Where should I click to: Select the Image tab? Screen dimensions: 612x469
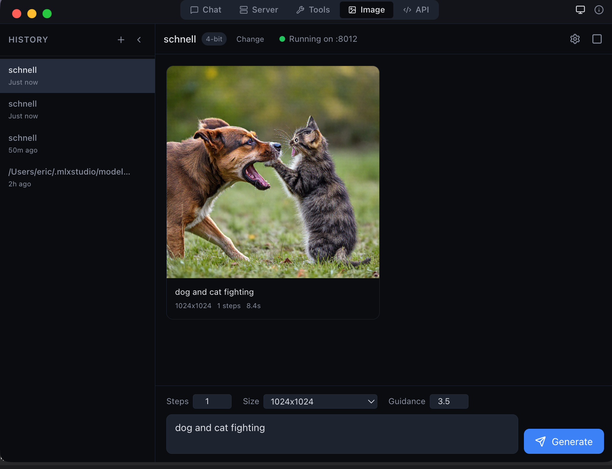tap(366, 9)
